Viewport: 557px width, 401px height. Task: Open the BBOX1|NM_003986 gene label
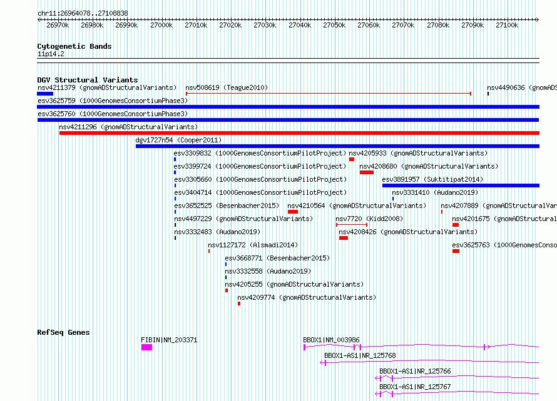(x=332, y=340)
